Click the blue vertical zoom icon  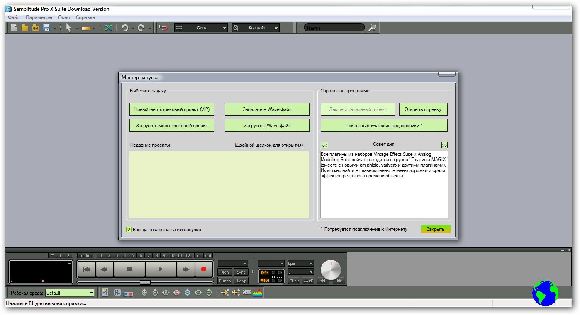(x=188, y=293)
